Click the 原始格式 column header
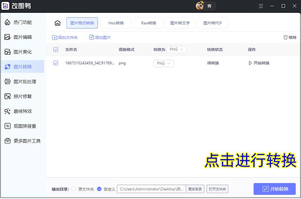The image size is (301, 199). coord(126,50)
